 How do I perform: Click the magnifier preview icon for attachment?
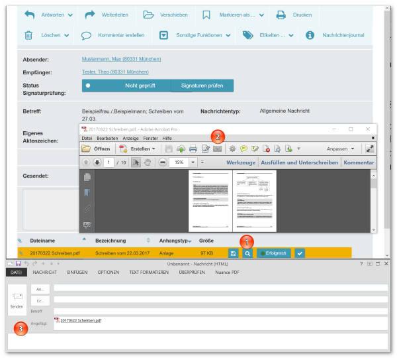pos(247,253)
